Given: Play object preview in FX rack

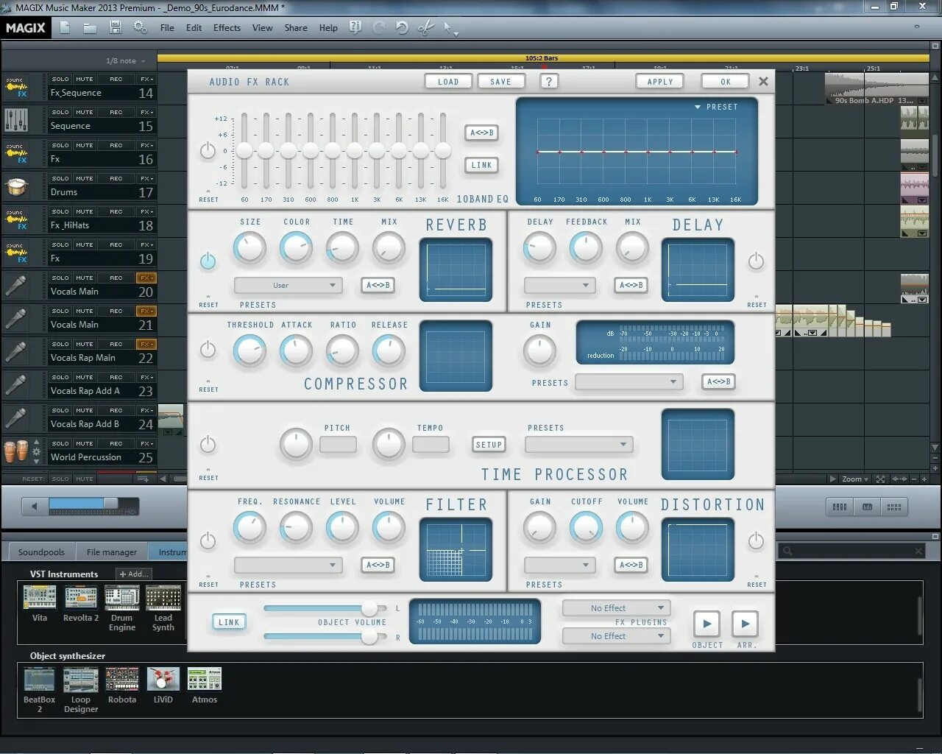Looking at the screenshot, I should click(x=707, y=624).
